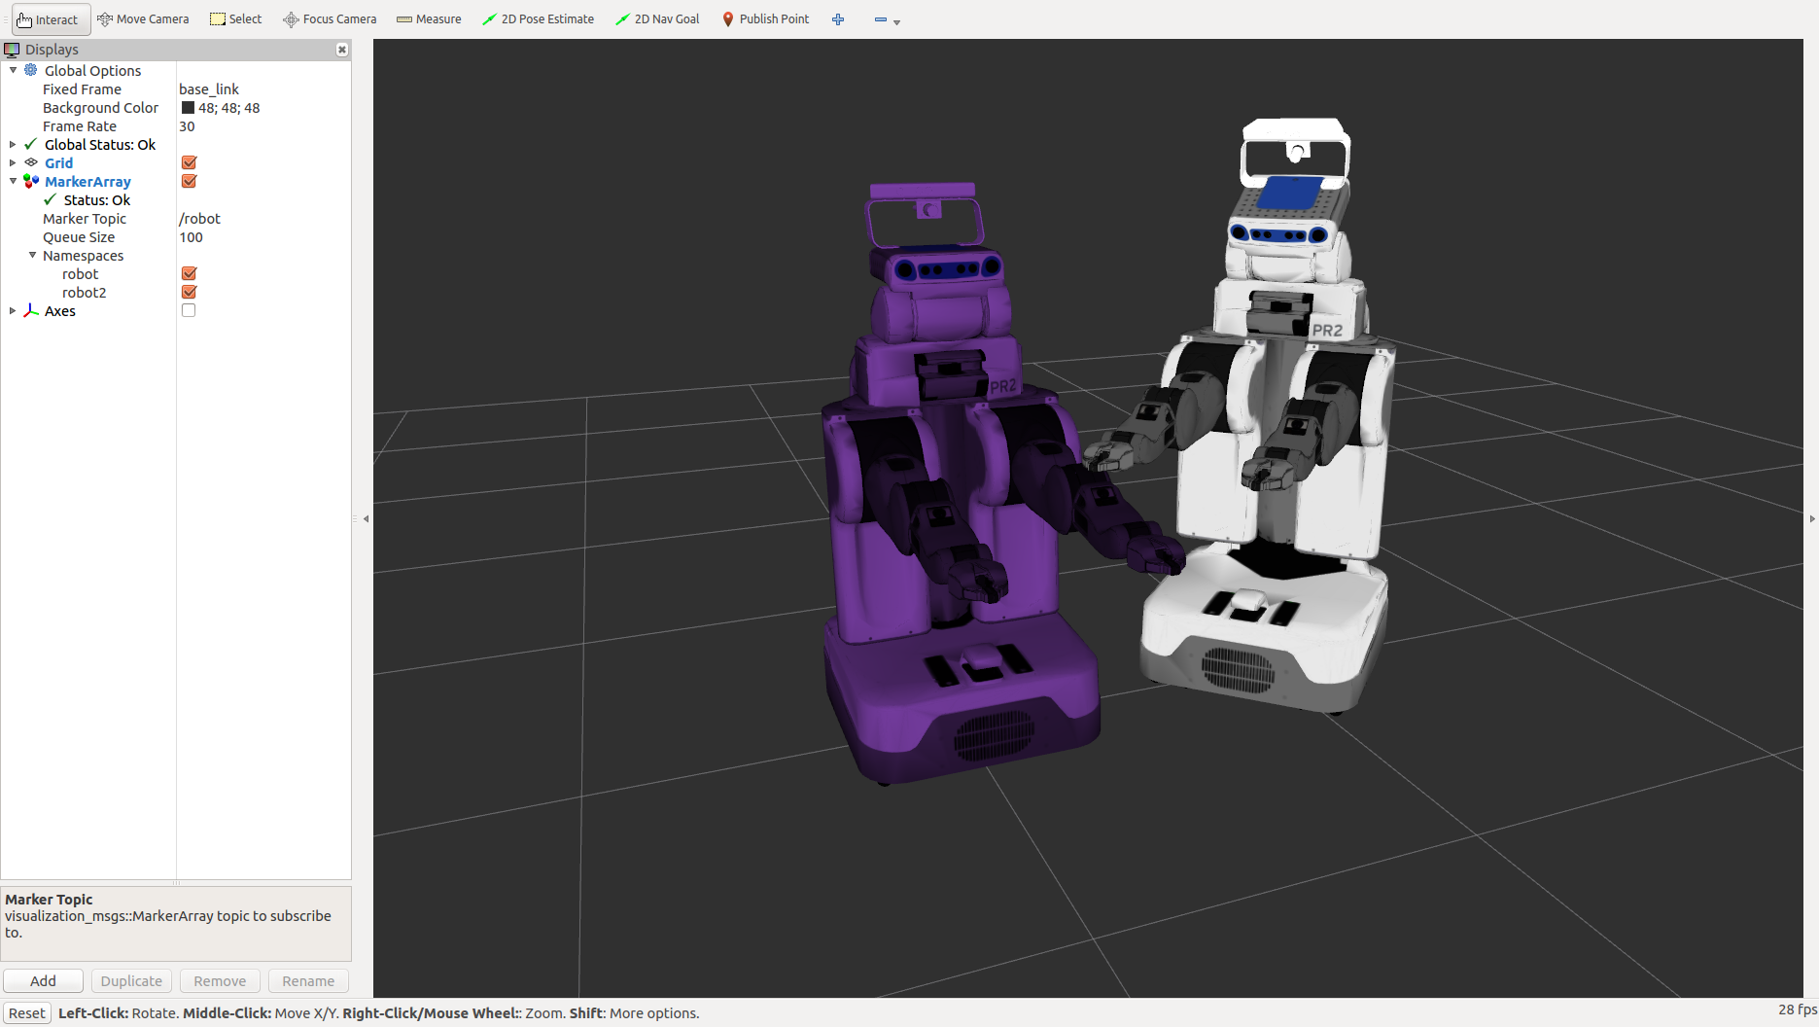Collapse the Global Options tree node
Screen dimensions: 1819x1027
[x=13, y=70]
